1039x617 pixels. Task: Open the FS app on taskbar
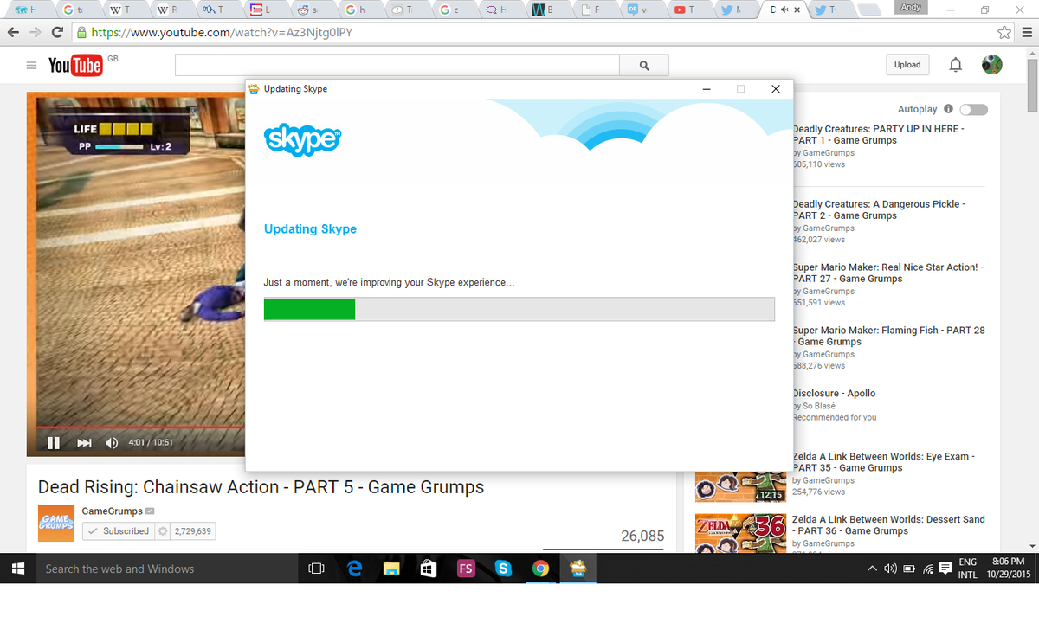point(466,569)
